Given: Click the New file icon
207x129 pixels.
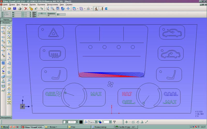Looking at the screenshot, I should pyautogui.click(x=4, y=9).
